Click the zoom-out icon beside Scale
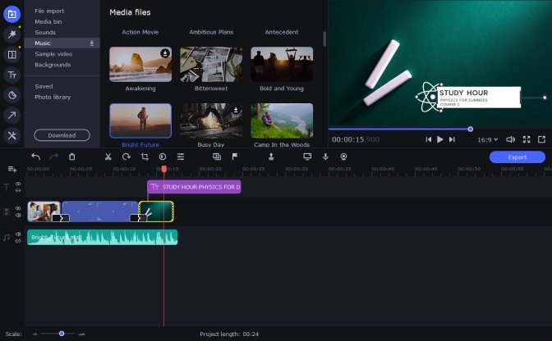This screenshot has height=341, width=552. pyautogui.click(x=34, y=334)
